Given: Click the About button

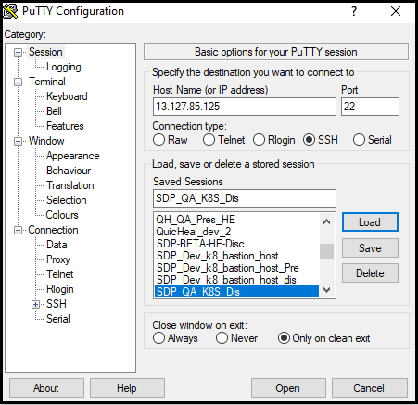Looking at the screenshot, I should coord(46,388).
